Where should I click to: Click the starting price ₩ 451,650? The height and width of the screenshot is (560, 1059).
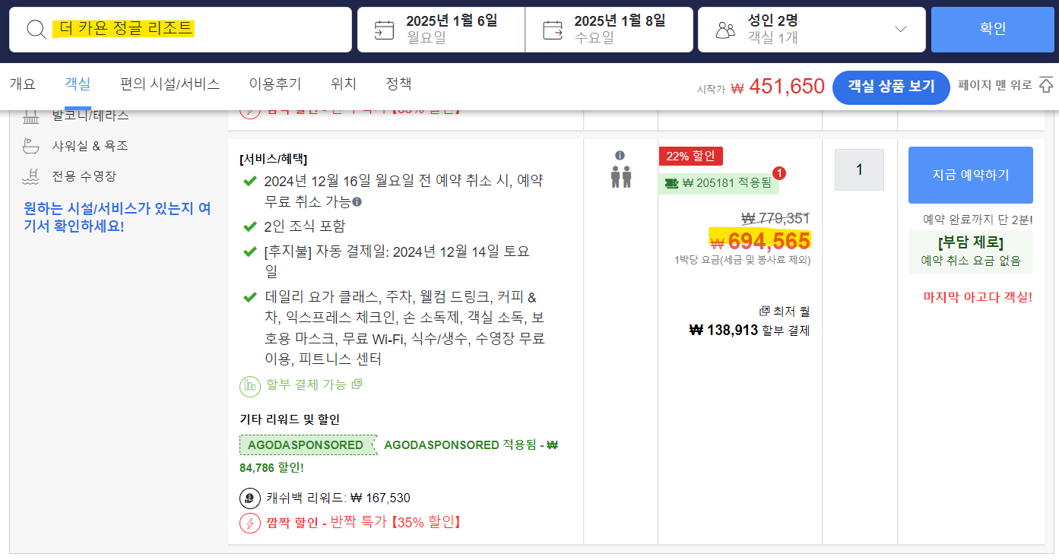[x=778, y=87]
